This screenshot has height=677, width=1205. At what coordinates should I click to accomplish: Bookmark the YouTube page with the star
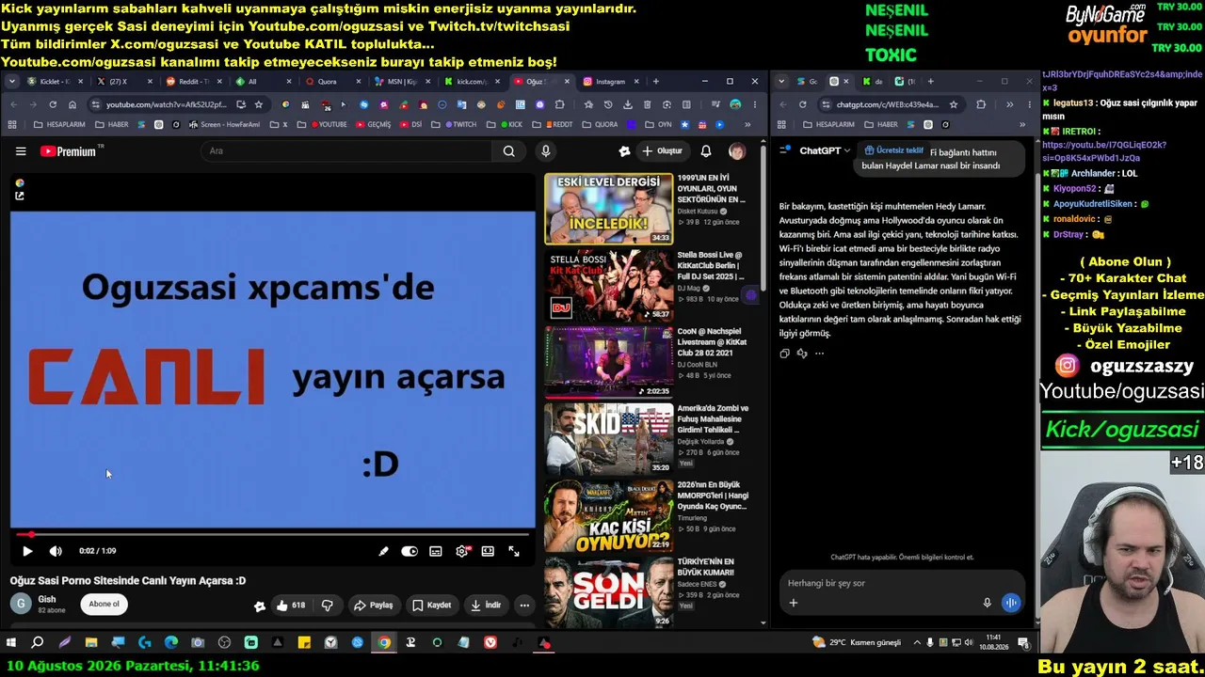pyautogui.click(x=259, y=104)
